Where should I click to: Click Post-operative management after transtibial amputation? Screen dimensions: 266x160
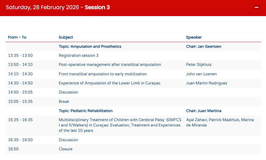pyautogui.click(x=110, y=65)
